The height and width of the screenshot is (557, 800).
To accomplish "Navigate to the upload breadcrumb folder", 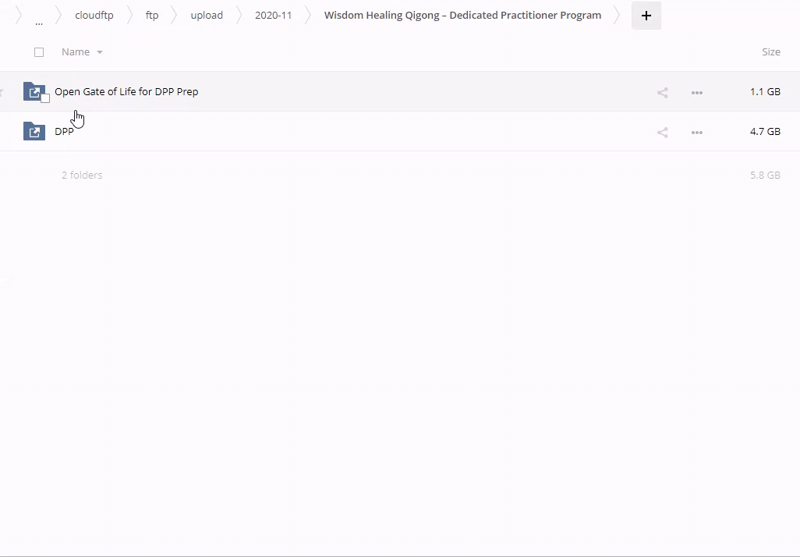I will pos(207,16).
